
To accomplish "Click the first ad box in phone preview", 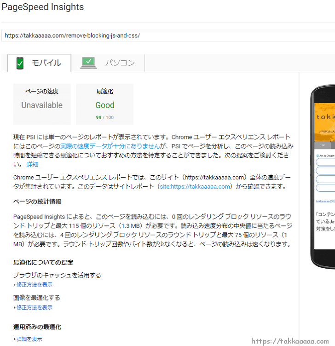I will [325, 162].
